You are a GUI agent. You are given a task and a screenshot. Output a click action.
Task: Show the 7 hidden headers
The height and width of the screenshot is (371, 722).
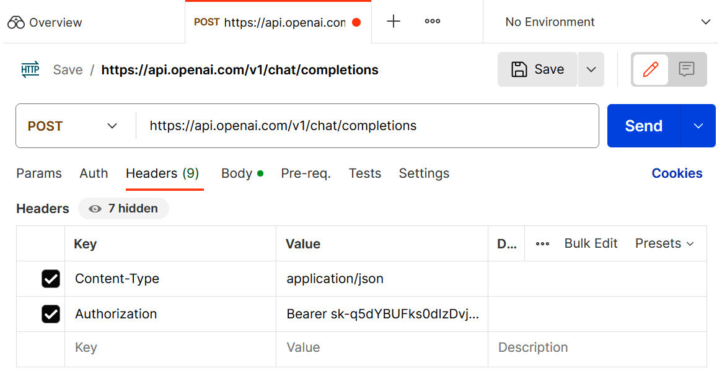[123, 209]
